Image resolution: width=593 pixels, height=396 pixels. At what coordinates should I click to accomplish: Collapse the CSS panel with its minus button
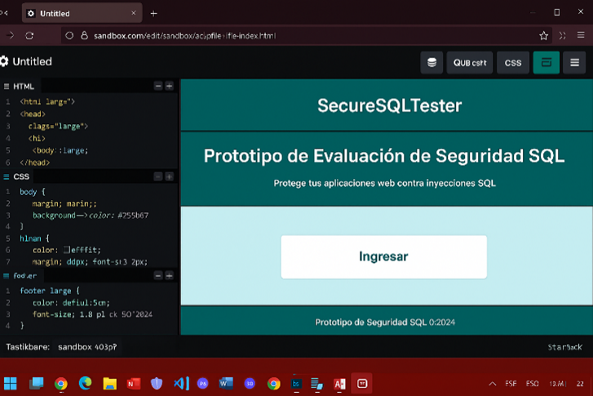[158, 176]
